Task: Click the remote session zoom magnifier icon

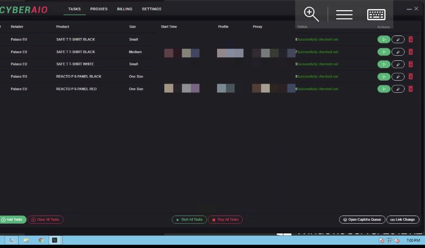Action: (311, 14)
